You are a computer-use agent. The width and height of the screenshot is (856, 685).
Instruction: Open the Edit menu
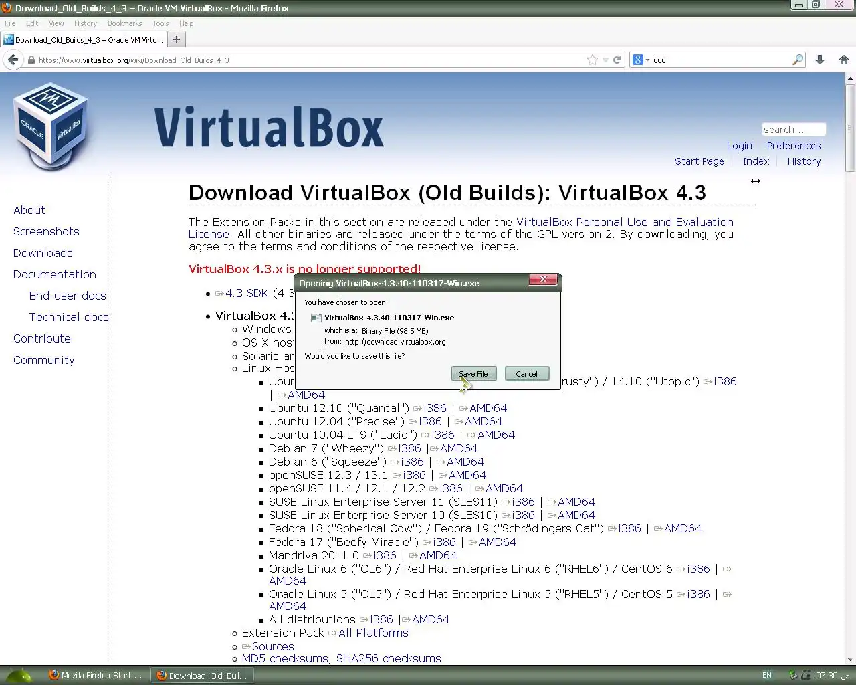(32, 23)
